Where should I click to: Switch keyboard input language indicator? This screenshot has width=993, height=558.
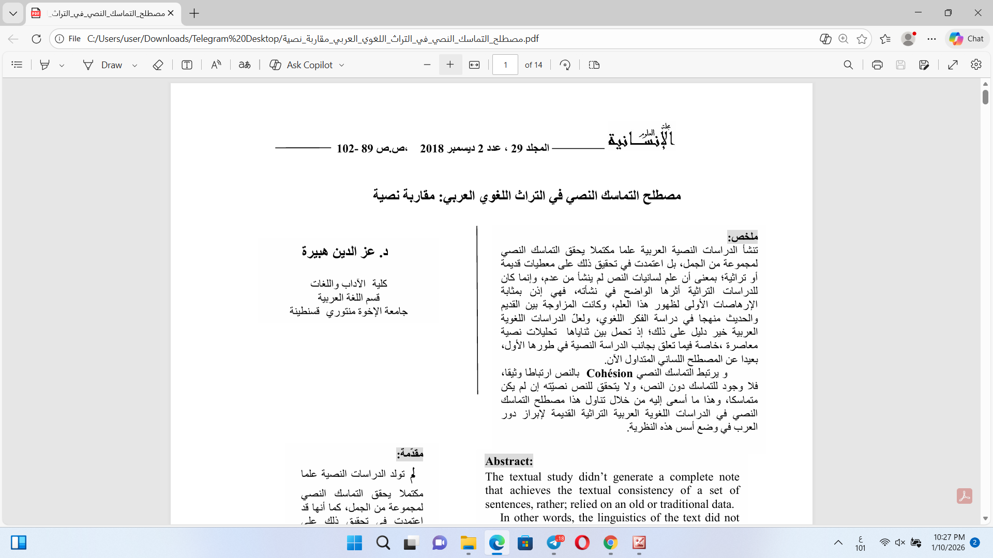click(861, 543)
